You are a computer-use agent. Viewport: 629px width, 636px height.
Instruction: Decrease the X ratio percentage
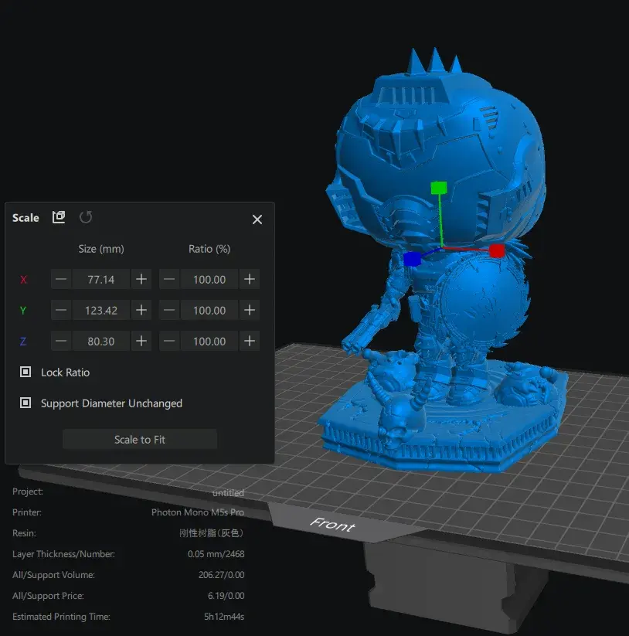click(169, 279)
